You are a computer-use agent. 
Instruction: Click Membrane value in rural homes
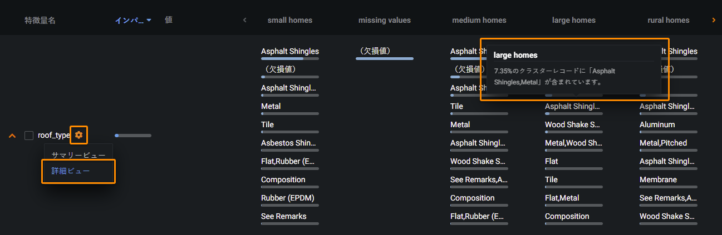658,180
